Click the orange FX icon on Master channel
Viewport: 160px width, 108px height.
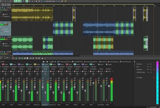[x=106, y=80]
